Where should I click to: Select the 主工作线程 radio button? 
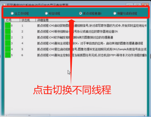(x=20, y=13)
